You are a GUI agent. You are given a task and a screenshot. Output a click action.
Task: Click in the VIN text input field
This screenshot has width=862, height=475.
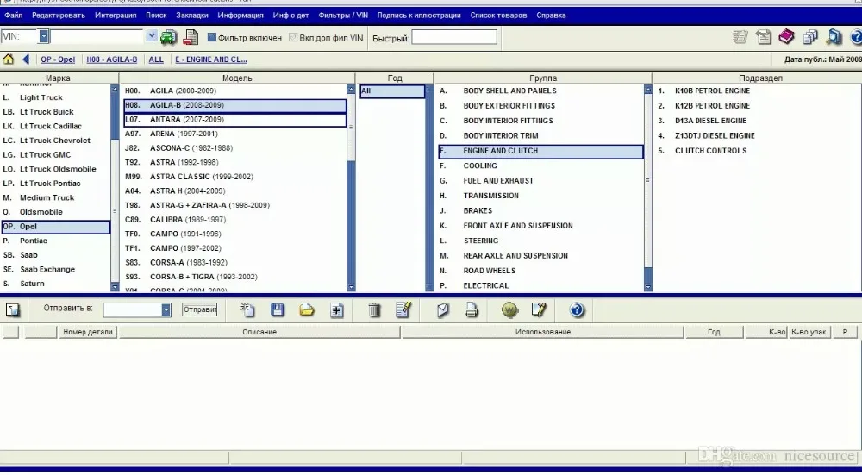pos(97,37)
